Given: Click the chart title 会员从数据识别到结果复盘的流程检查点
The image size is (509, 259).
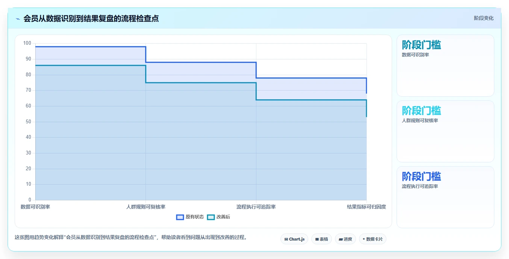Looking at the screenshot, I should [x=91, y=18].
